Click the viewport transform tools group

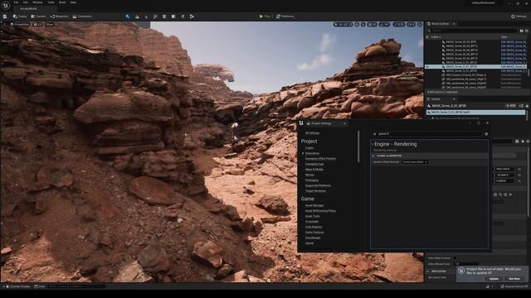click(x=343, y=25)
